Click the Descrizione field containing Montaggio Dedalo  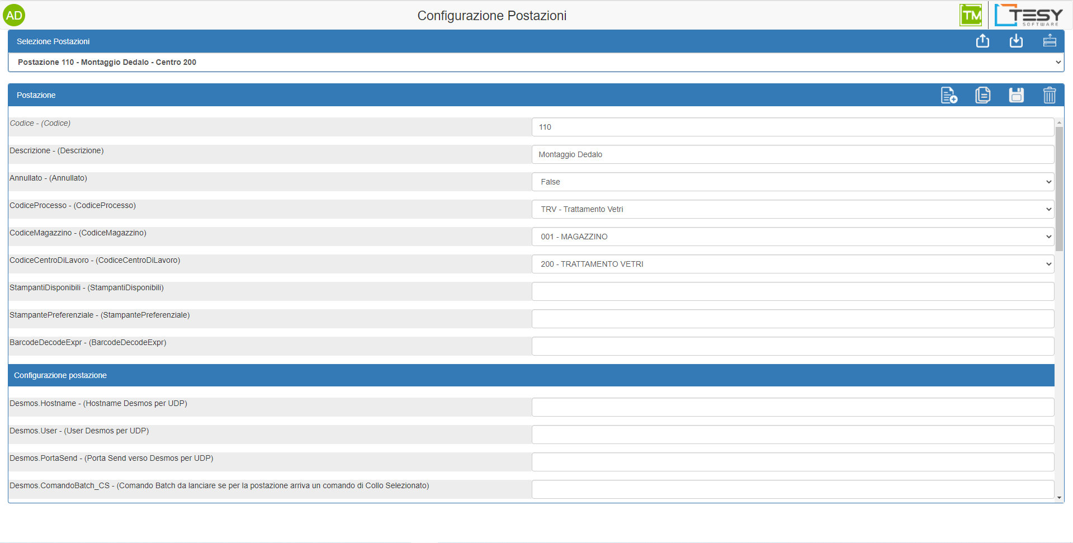click(x=792, y=154)
